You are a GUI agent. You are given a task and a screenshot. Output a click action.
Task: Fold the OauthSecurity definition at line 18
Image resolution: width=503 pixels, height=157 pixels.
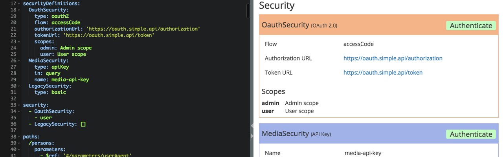[x=18, y=9]
